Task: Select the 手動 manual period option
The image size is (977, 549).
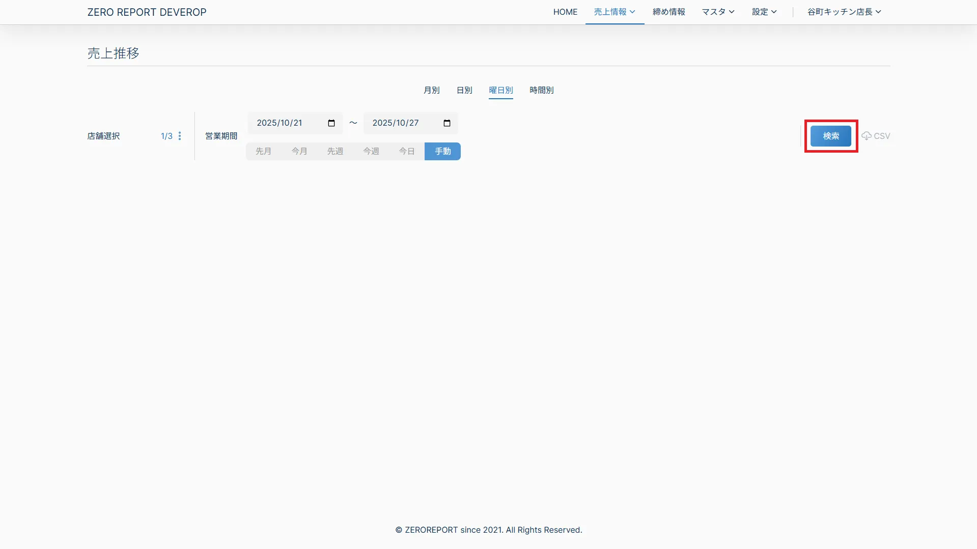Action: [x=442, y=151]
